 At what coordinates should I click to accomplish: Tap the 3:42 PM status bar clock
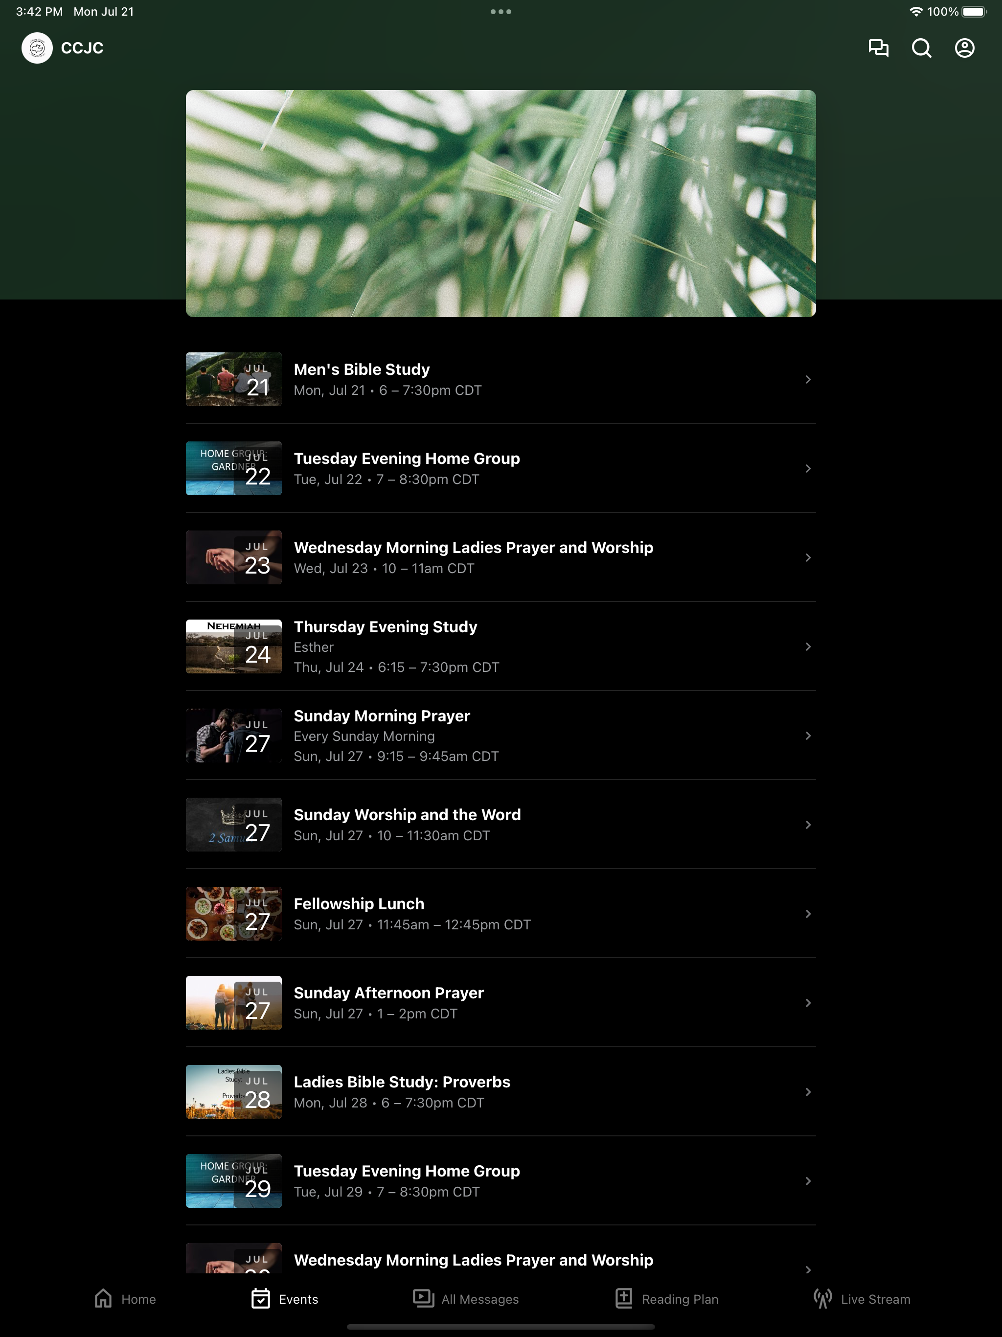[x=39, y=11]
